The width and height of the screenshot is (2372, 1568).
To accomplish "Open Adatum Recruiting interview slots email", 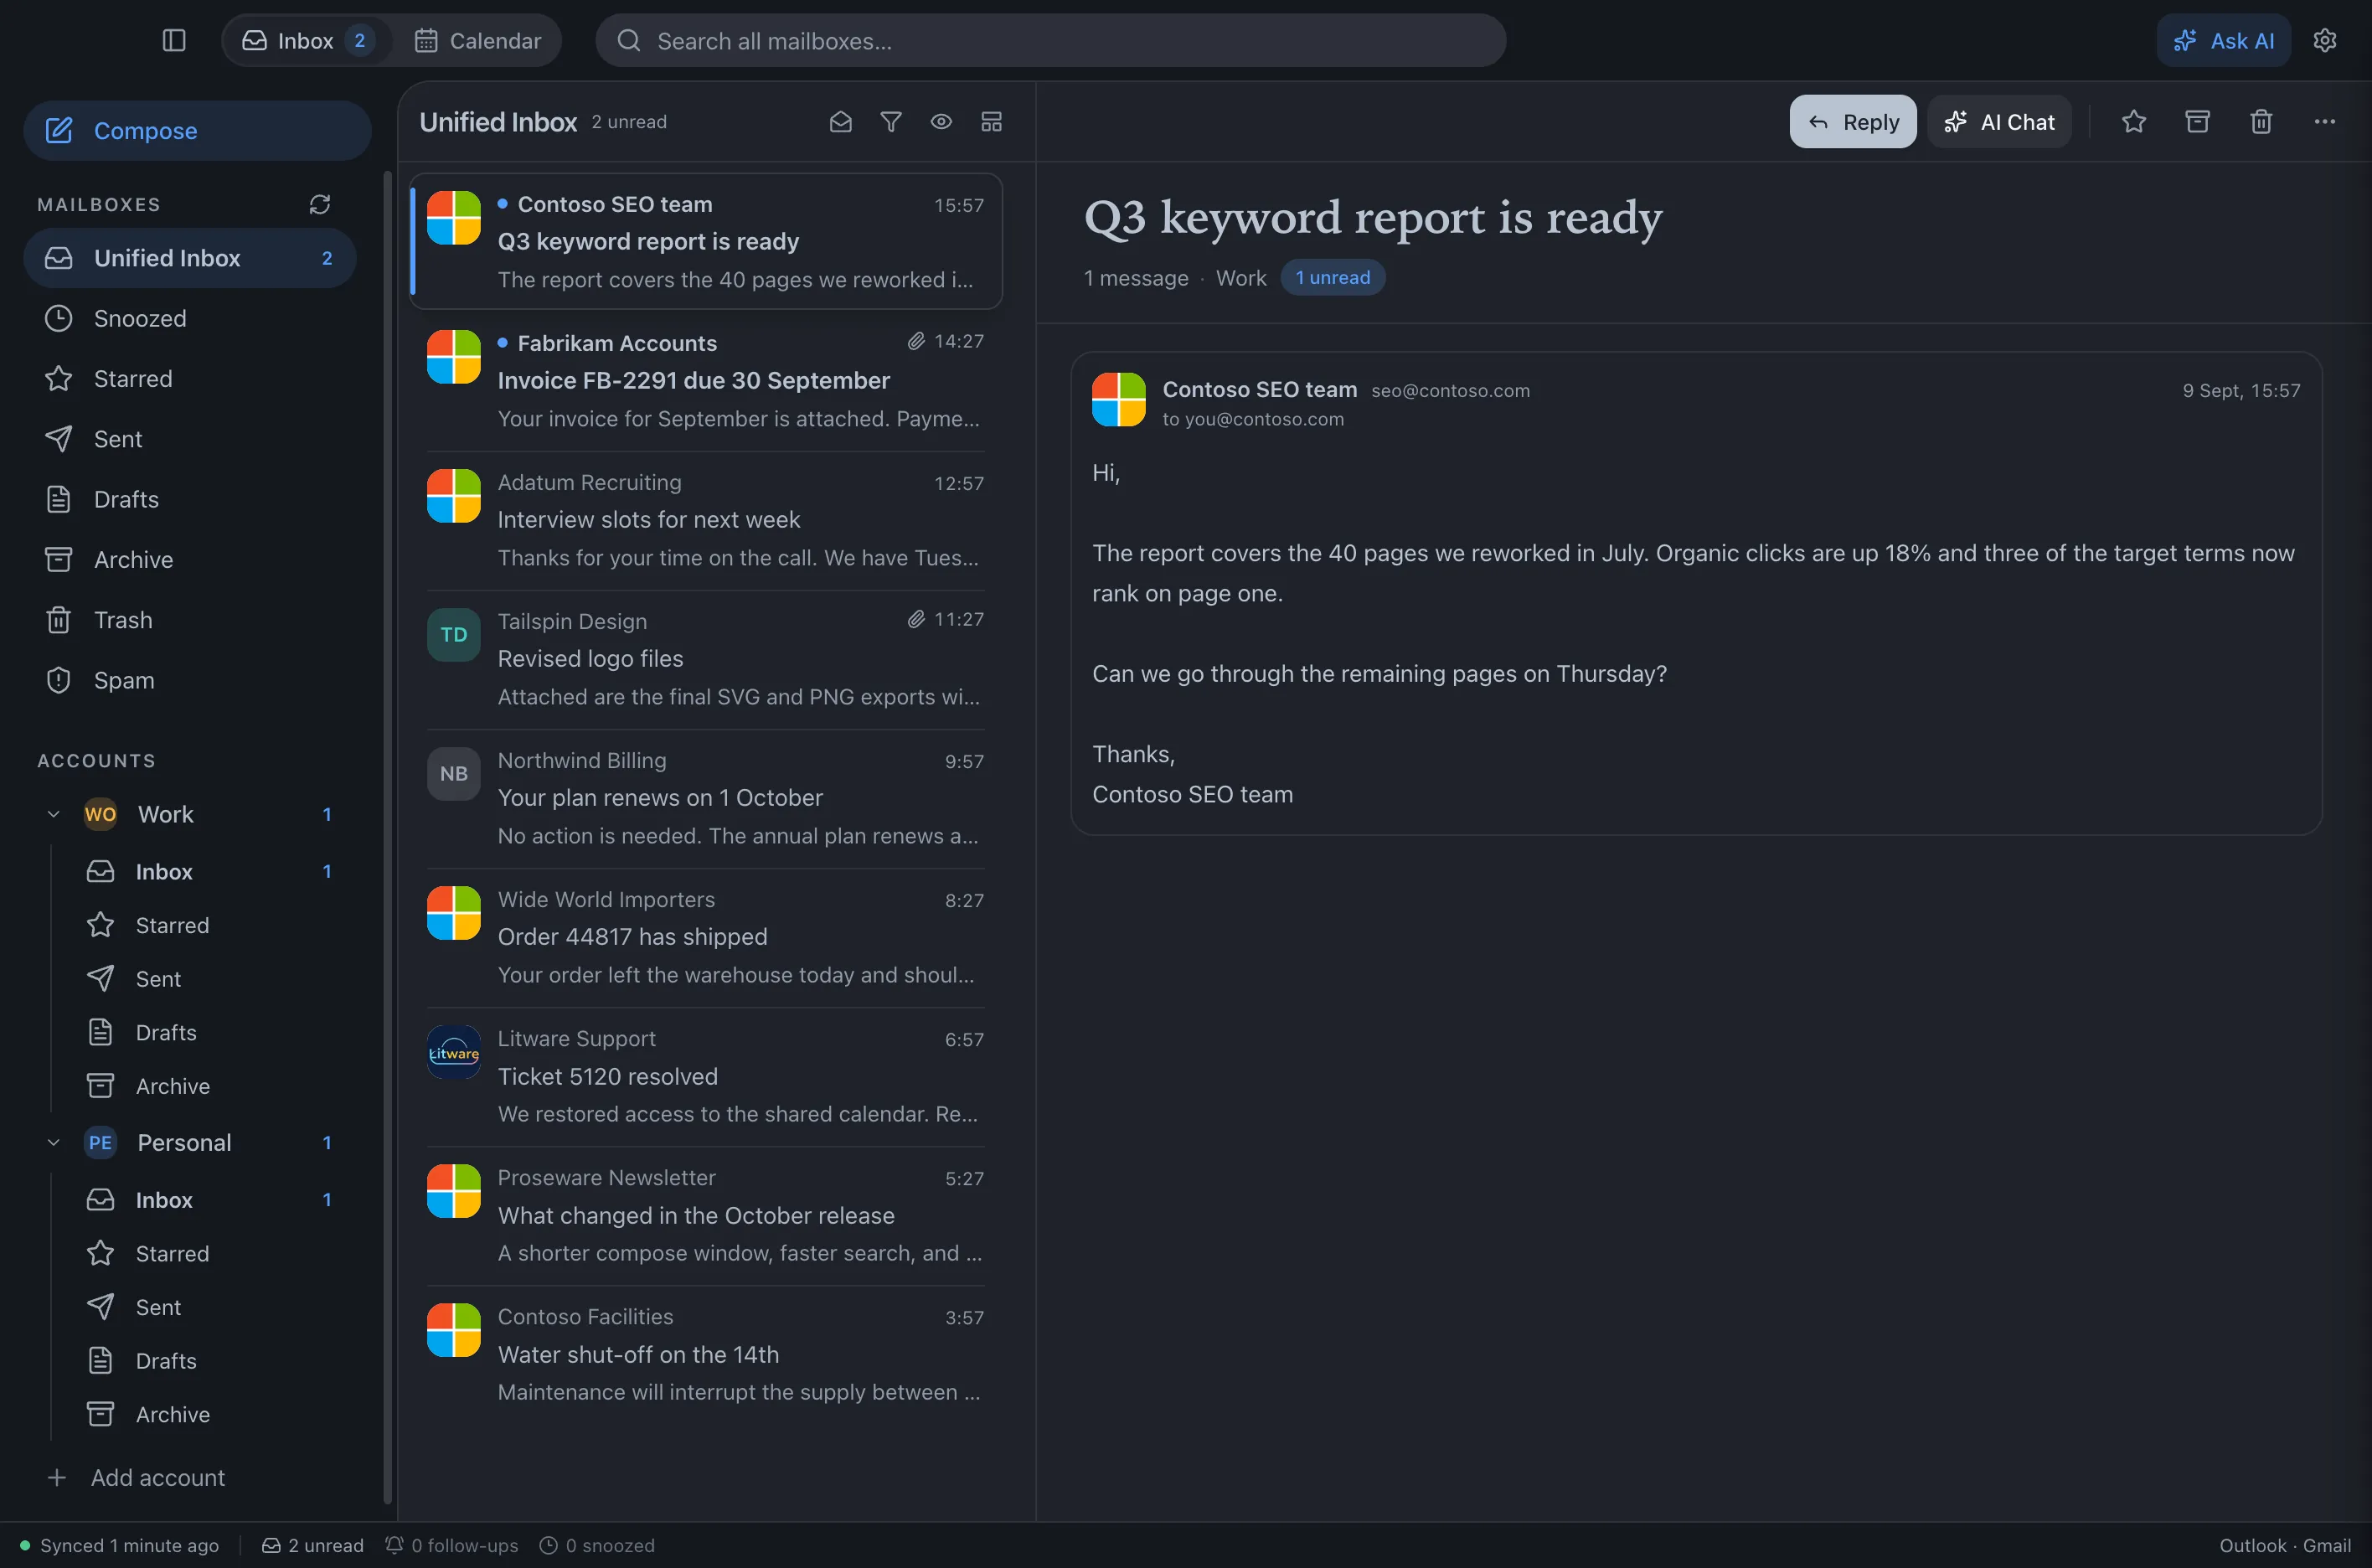I will tap(706, 520).
